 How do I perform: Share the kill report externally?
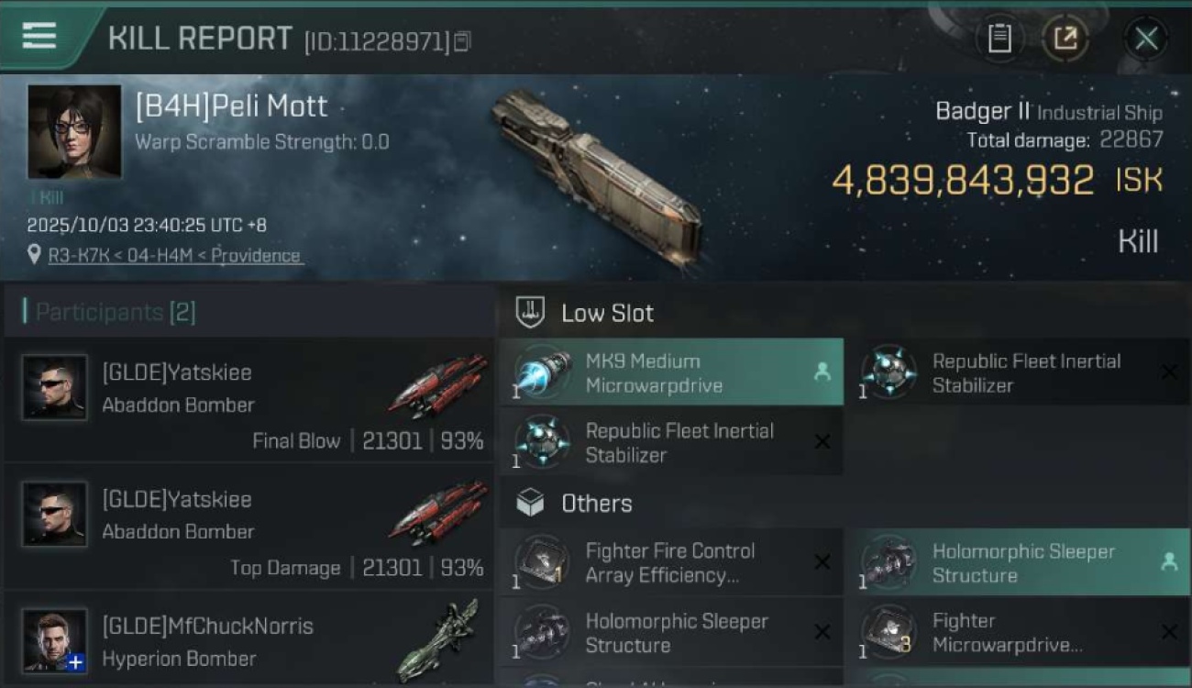(1065, 39)
